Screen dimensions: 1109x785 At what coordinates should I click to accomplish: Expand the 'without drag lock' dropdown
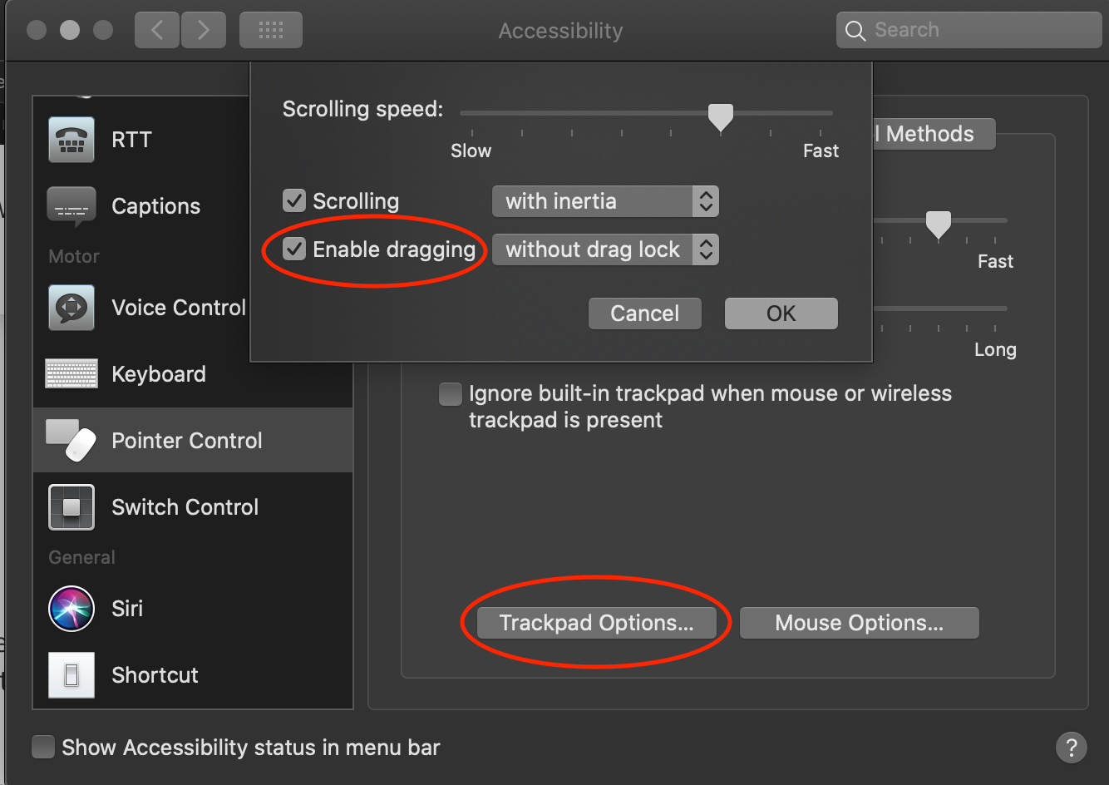coord(605,249)
